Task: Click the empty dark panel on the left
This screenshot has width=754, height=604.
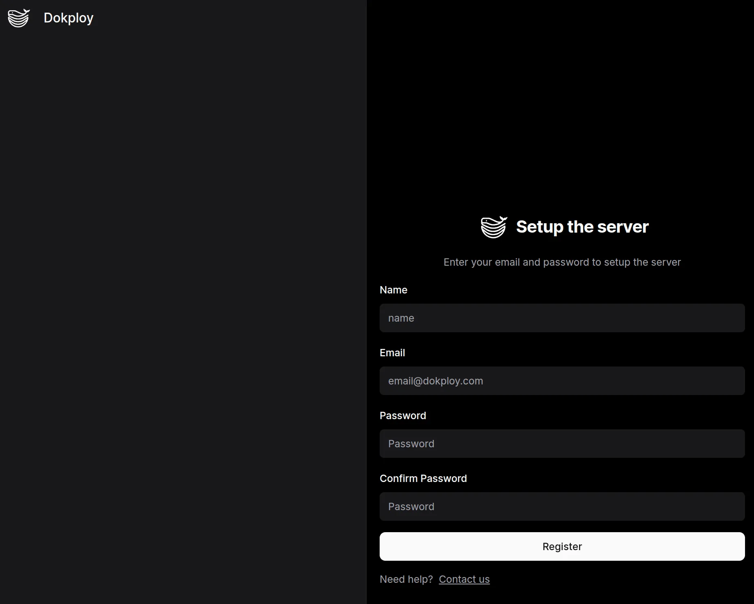Action: point(184,302)
